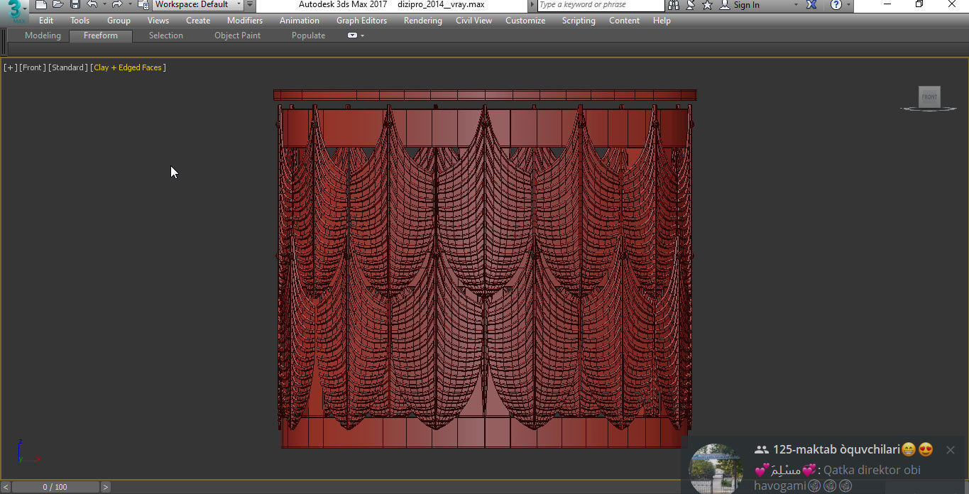969x494 pixels.
Task: Redo the last scene operation
Action: (x=117, y=4)
